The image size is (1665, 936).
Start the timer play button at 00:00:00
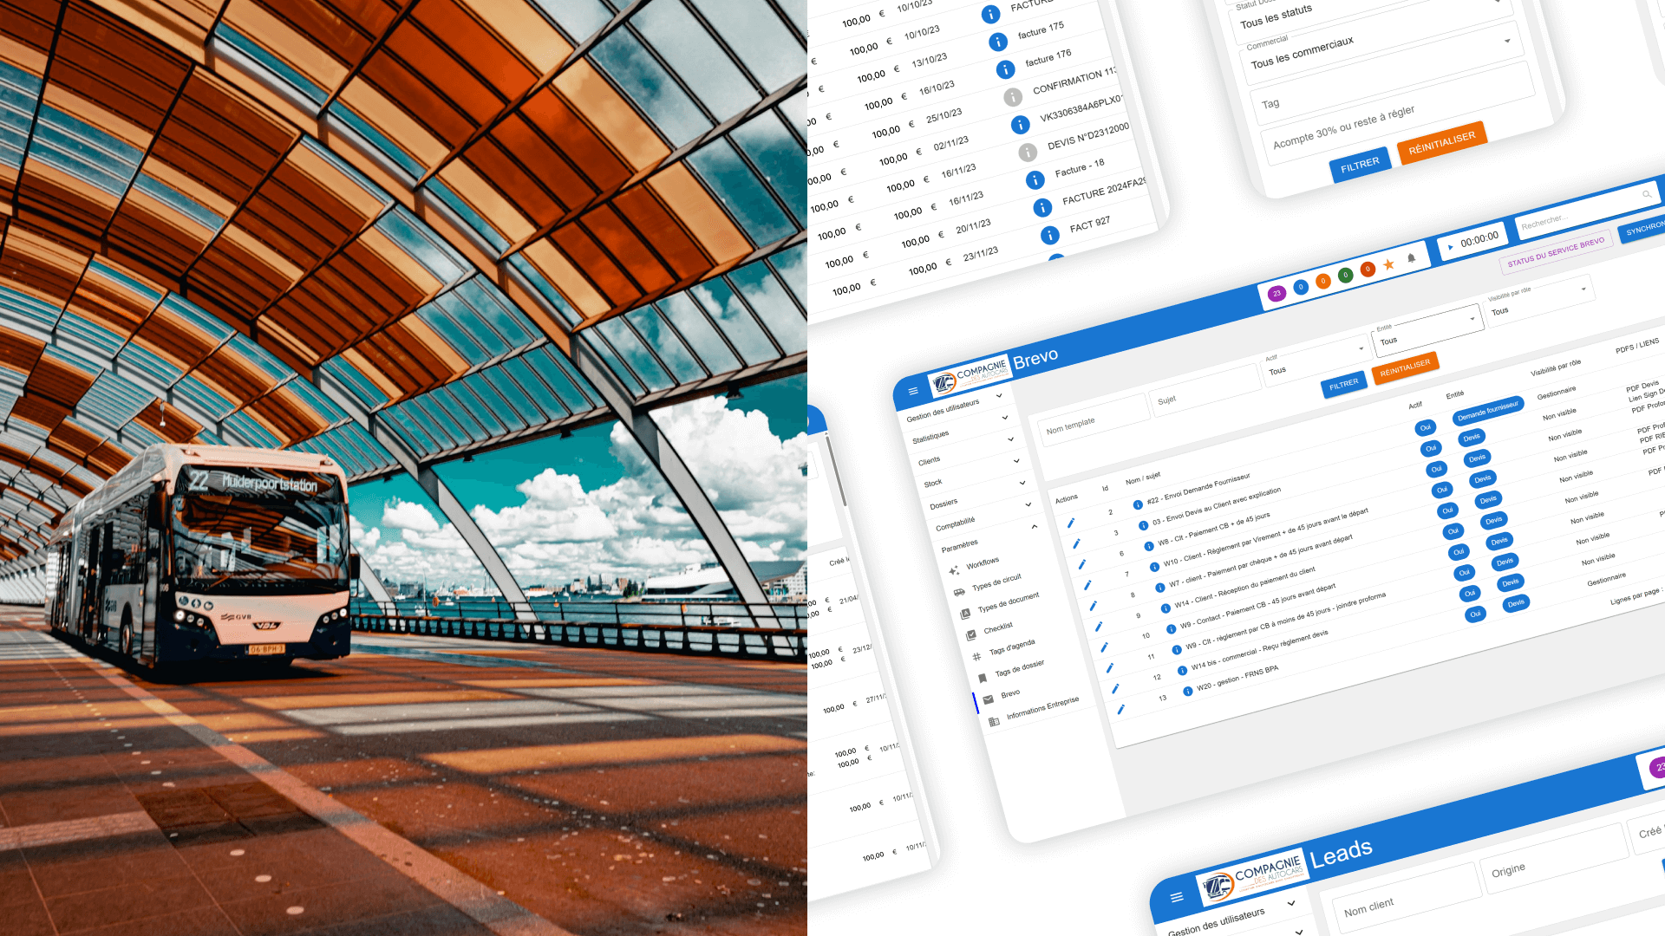[x=1451, y=247]
